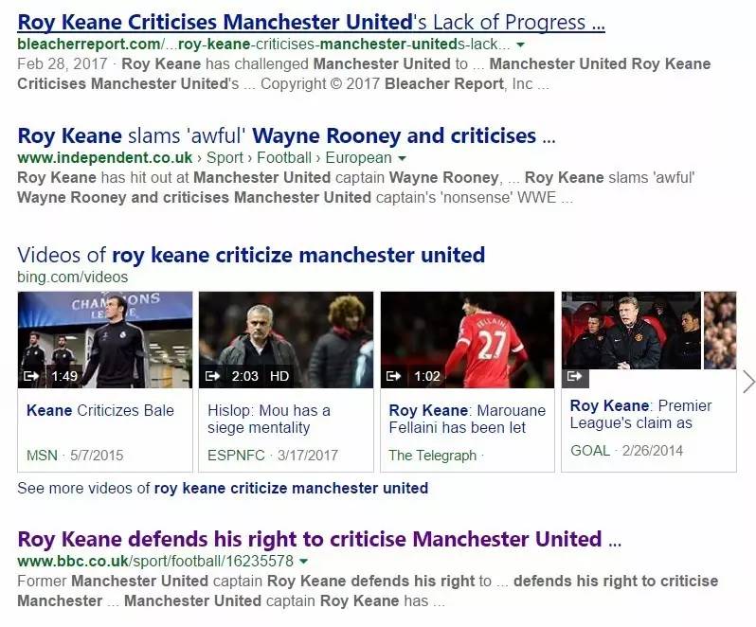Play the Keane Criticizes Bale video thumbnail

click(x=105, y=340)
